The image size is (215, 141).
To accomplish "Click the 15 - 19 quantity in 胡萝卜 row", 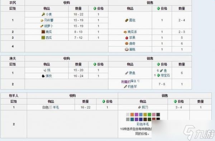I will 78,26.
